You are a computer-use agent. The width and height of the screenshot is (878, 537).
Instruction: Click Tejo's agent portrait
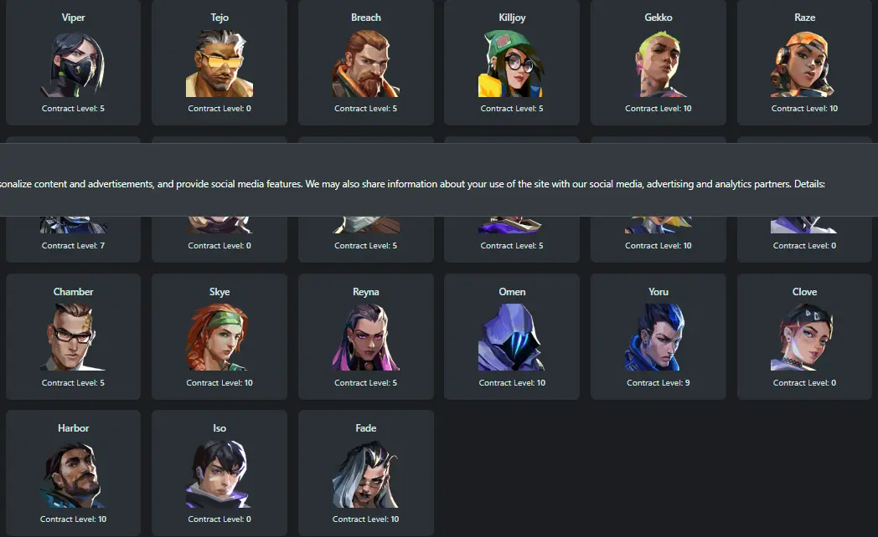[219, 64]
